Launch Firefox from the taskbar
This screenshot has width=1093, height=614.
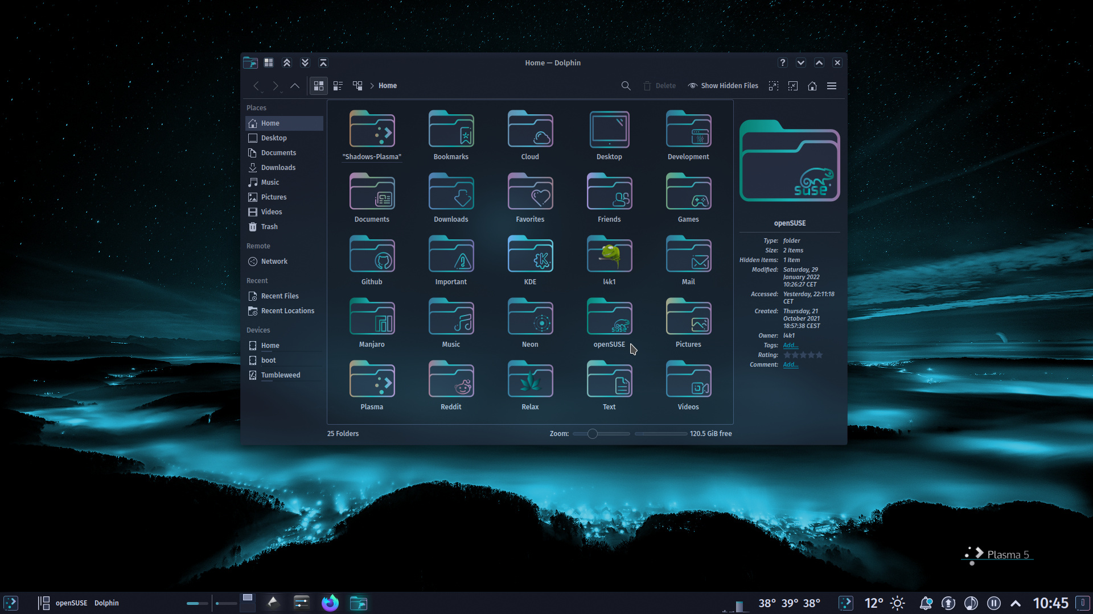tap(330, 603)
